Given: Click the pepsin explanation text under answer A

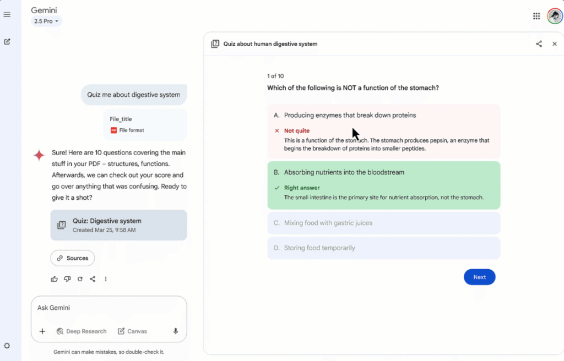Looking at the screenshot, I should [x=387, y=145].
